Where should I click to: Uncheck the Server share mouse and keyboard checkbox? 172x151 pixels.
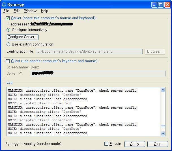8,18
